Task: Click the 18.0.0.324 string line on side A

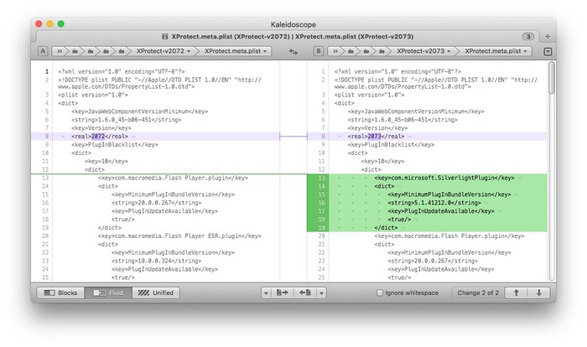Action: coord(156,261)
